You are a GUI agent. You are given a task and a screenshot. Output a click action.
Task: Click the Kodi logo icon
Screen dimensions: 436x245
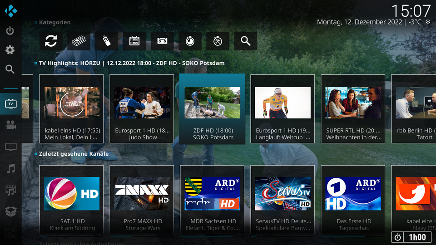[10, 11]
